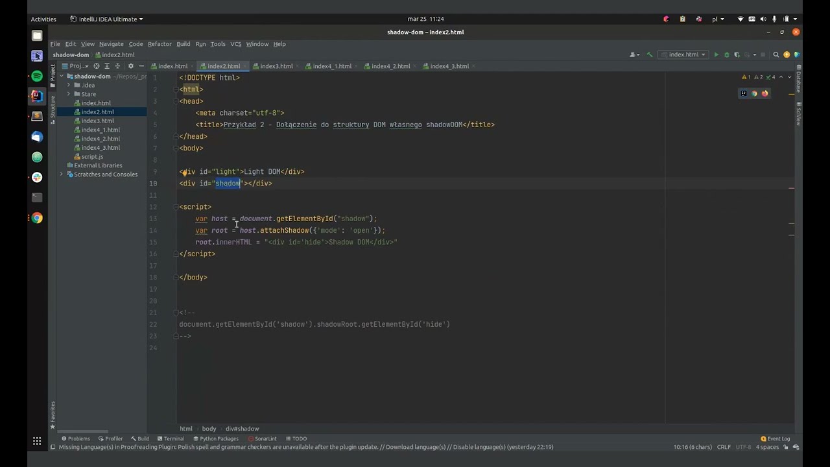Screen dimensions: 830x467
Task: Open the Navigate menu
Action: [111, 44]
